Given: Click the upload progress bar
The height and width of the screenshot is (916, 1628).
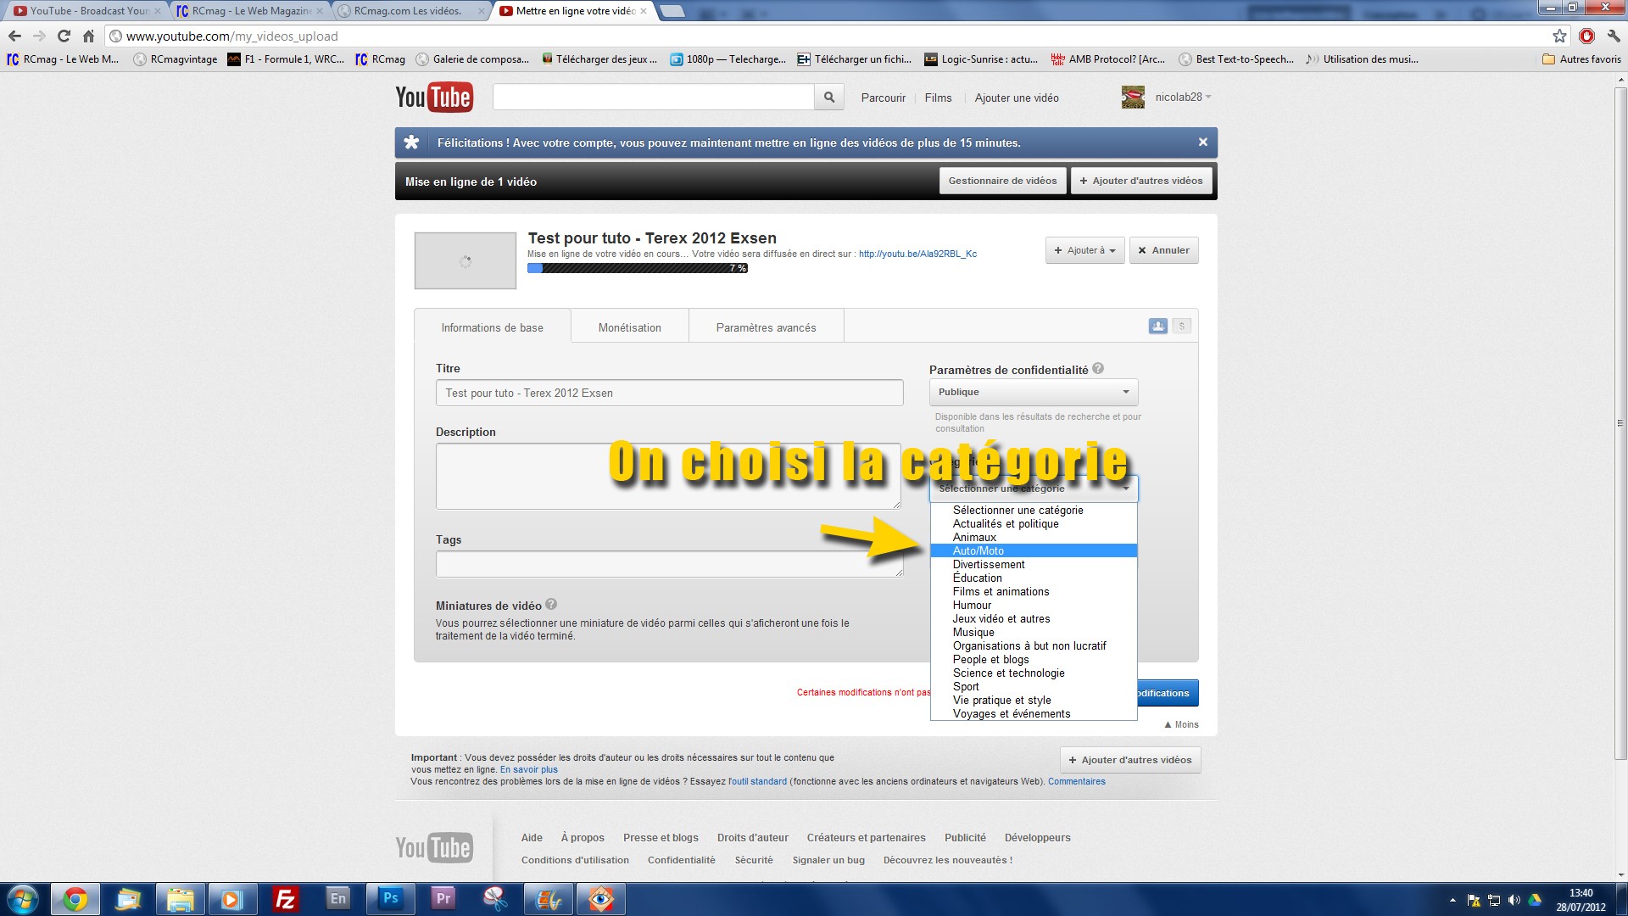Looking at the screenshot, I should (x=637, y=268).
